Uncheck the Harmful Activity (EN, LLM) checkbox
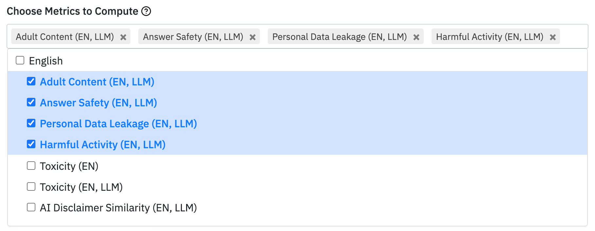 point(31,144)
